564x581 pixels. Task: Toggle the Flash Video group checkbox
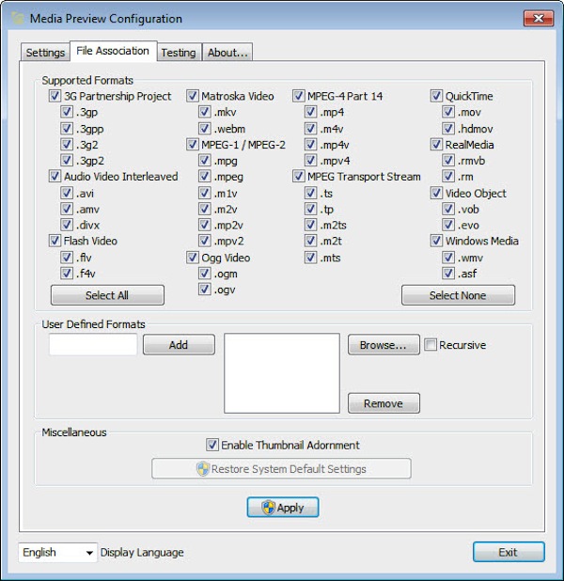click(55, 241)
